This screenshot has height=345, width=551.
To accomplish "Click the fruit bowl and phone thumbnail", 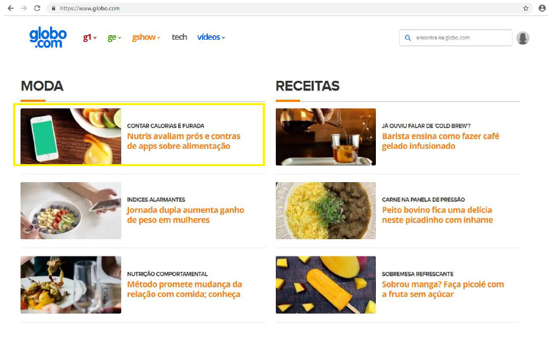I will tap(71, 210).
